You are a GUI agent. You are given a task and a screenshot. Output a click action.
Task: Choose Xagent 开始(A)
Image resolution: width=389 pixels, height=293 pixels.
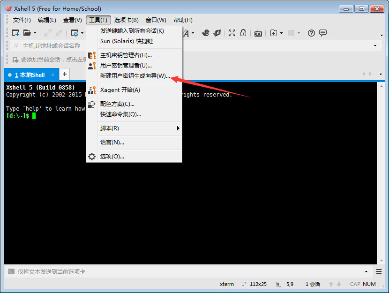click(x=134, y=90)
